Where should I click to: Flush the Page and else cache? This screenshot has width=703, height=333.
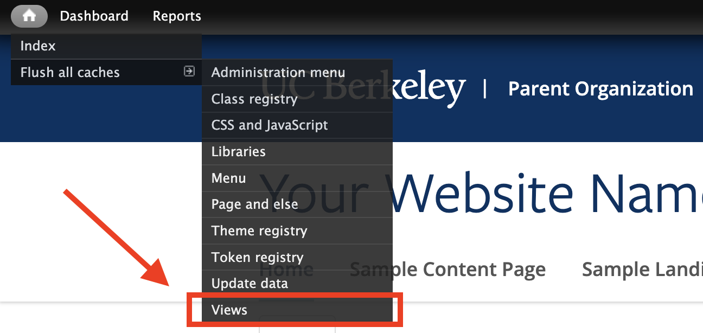pyautogui.click(x=297, y=204)
